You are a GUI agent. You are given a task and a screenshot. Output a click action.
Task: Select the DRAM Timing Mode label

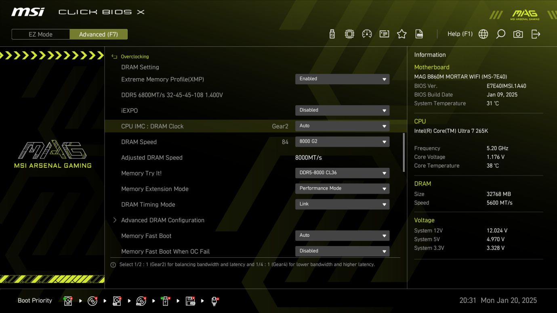coord(148,204)
